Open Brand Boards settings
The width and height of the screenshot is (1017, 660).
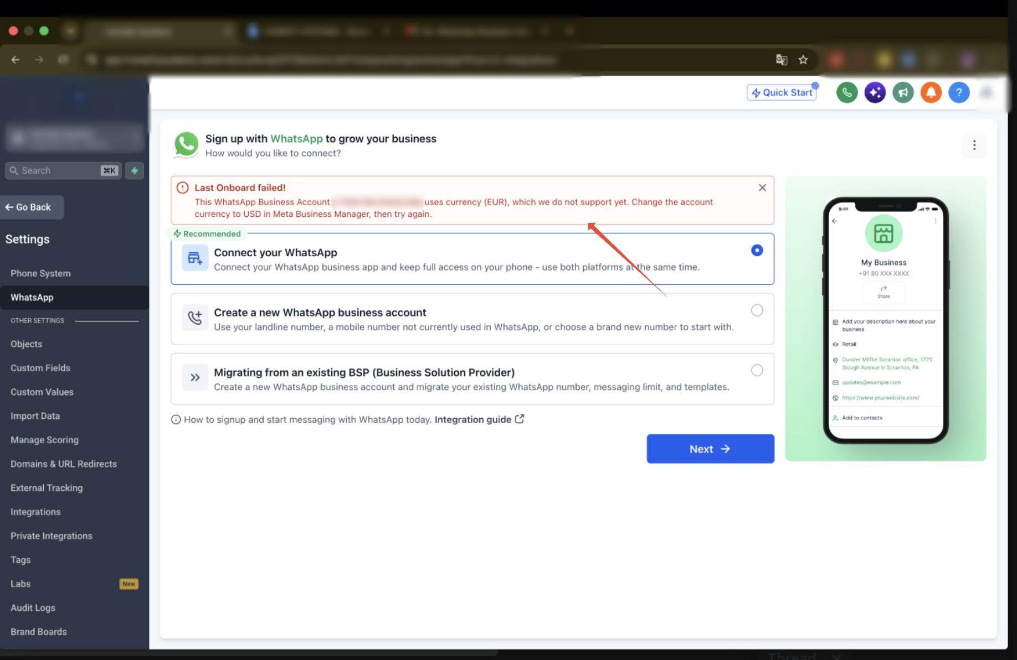[x=39, y=632]
